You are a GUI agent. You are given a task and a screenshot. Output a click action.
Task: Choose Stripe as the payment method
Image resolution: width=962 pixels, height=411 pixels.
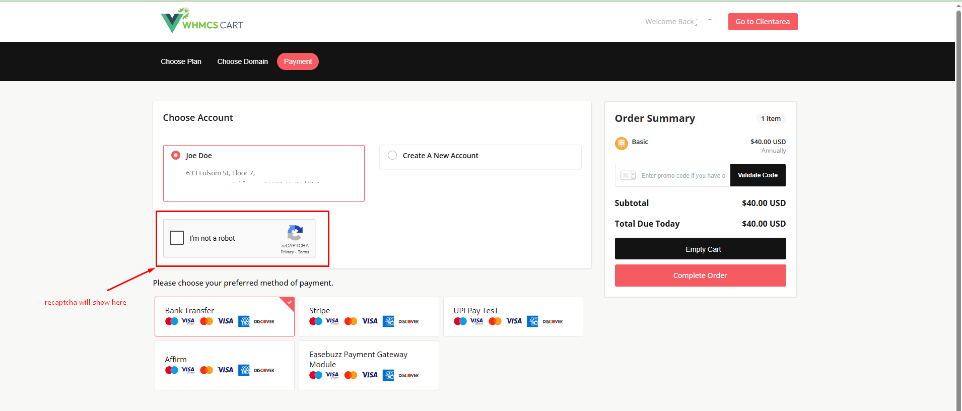tap(369, 316)
